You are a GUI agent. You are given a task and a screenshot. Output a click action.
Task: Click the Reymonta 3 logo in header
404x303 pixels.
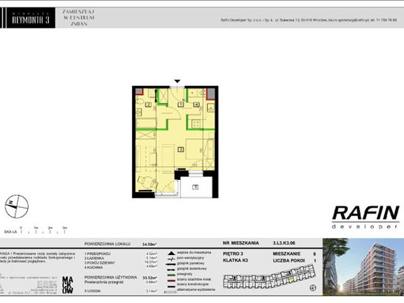[x=31, y=18]
